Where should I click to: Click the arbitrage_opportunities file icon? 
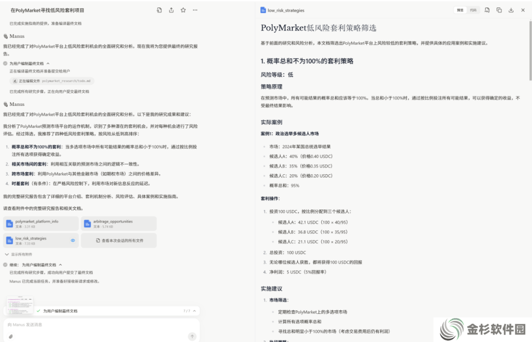pyautogui.click(x=87, y=224)
